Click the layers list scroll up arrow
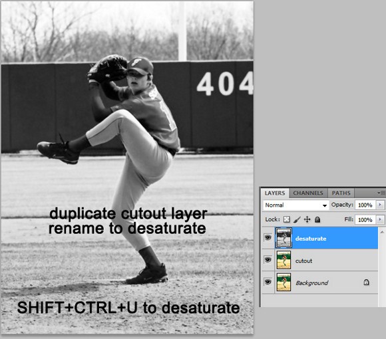Image resolution: width=386 pixels, height=339 pixels. pos(382,232)
